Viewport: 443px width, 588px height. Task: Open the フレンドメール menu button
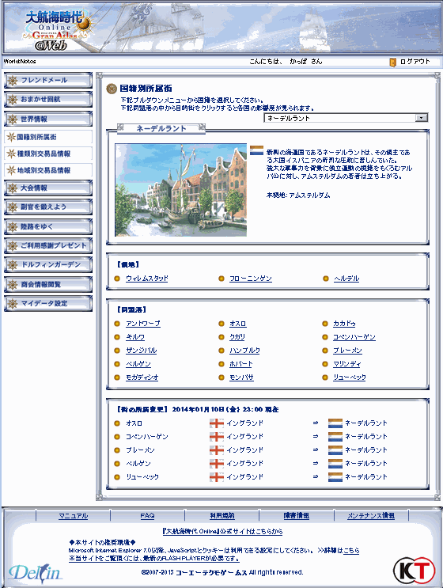(x=48, y=80)
